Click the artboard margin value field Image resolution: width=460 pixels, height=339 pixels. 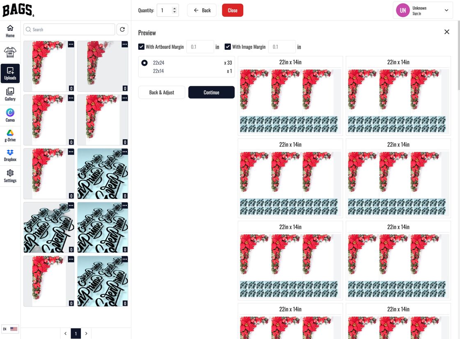click(x=200, y=47)
